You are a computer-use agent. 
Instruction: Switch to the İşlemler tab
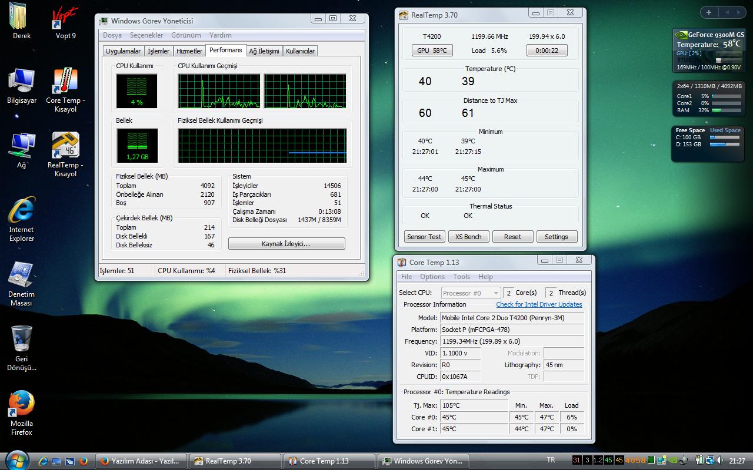(158, 51)
